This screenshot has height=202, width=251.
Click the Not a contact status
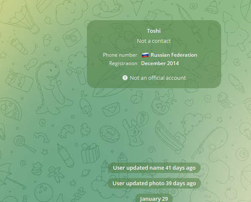(154, 41)
